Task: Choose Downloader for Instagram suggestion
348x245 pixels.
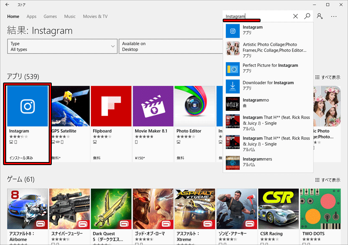Action: click(268, 86)
